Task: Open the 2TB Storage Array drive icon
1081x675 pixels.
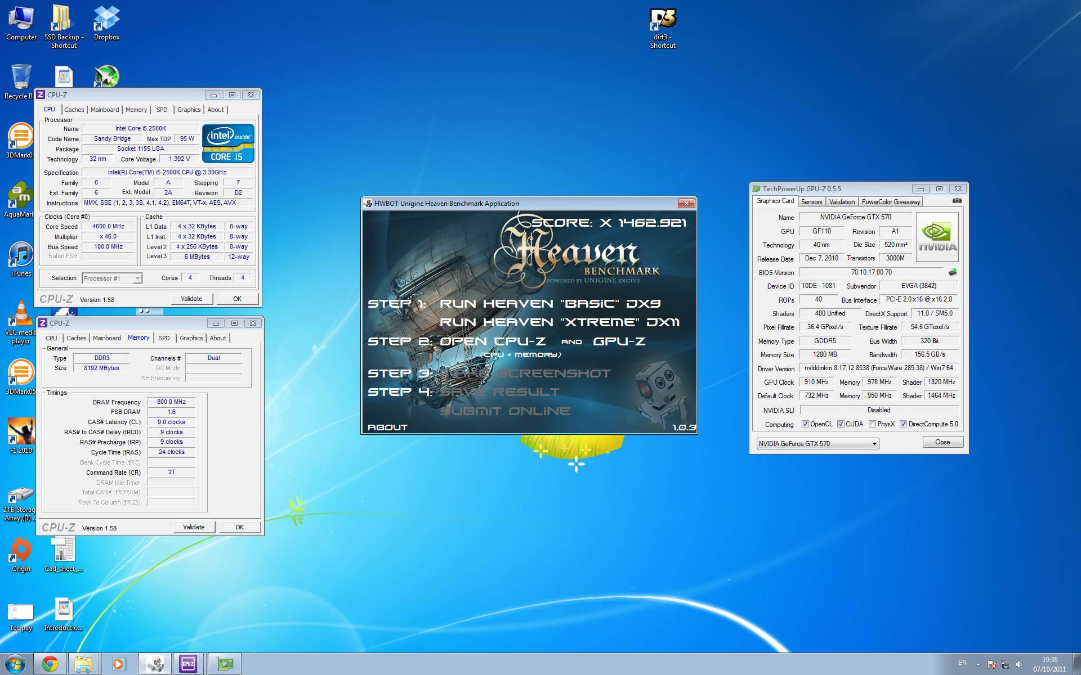Action: point(20,503)
